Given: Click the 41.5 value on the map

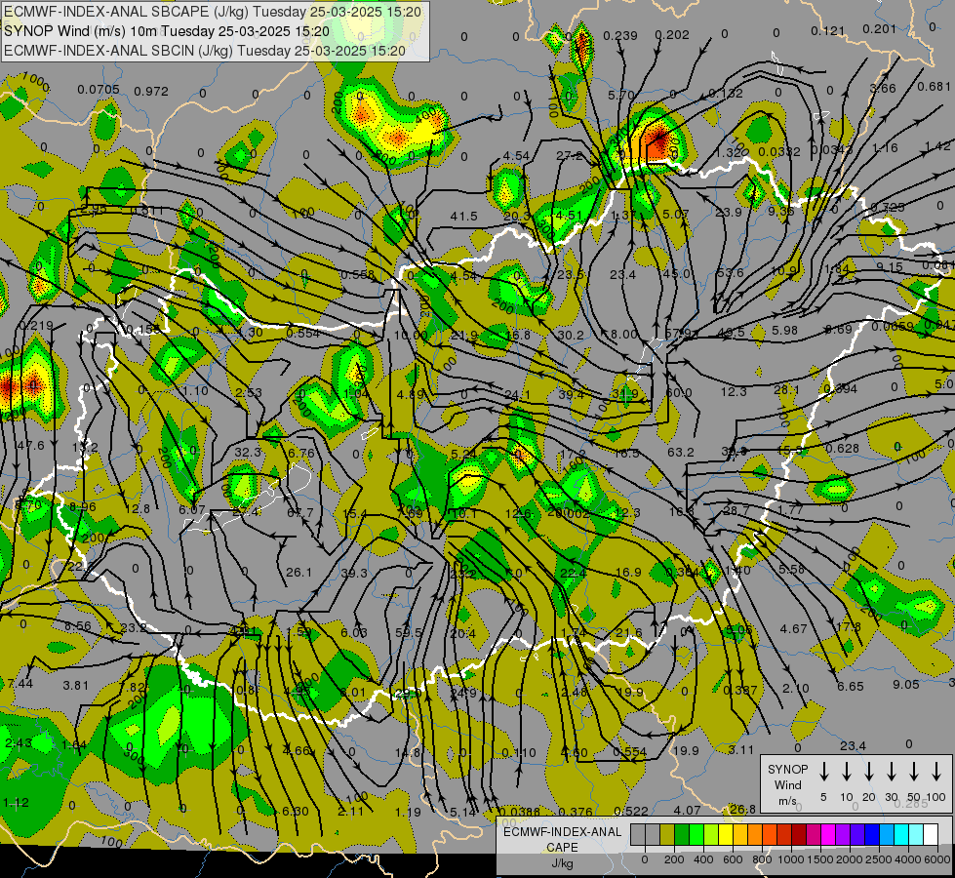Looking at the screenshot, I should coord(464,217).
